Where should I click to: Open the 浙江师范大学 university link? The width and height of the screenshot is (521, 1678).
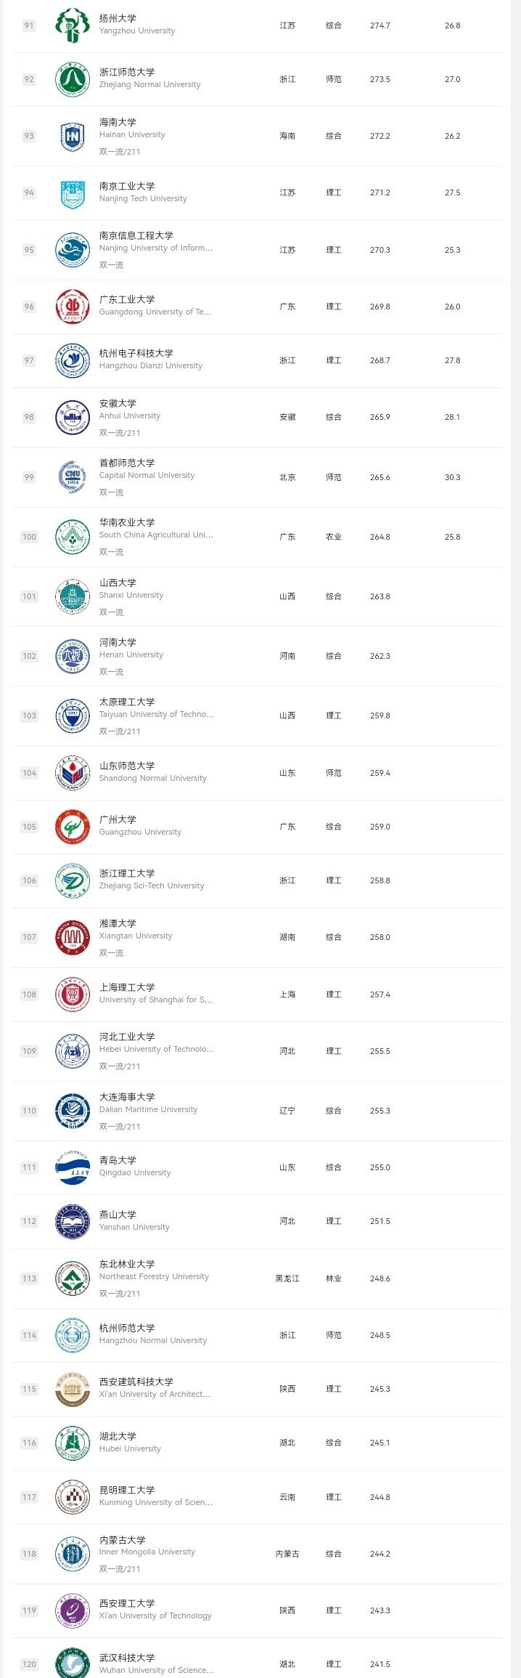point(127,72)
